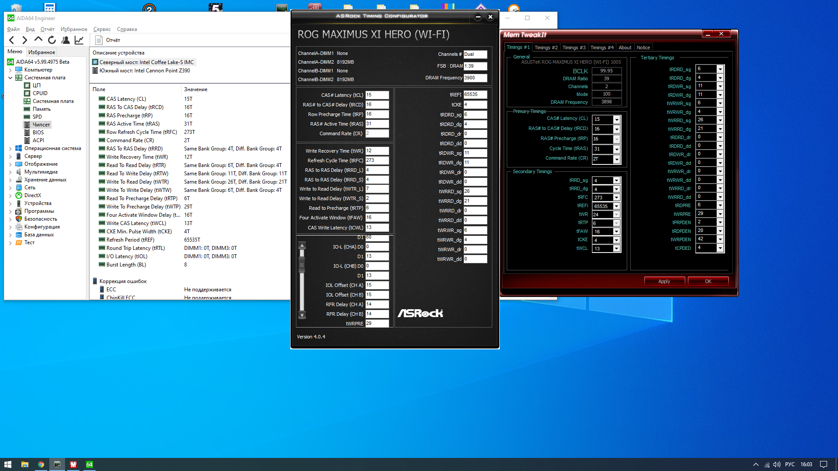The image size is (838, 471).
Task: Open the Сервис menu
Action: point(102,29)
